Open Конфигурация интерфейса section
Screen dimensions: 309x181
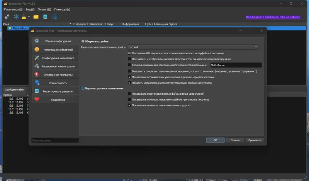55,58
